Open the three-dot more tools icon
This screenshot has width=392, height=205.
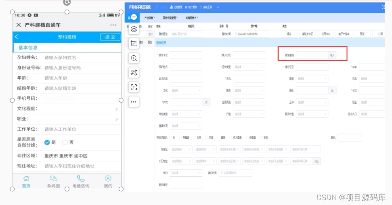pos(134,102)
